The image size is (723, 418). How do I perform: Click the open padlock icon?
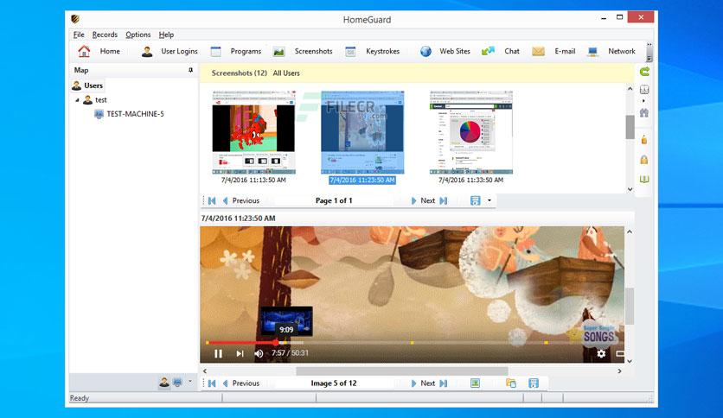click(x=644, y=139)
